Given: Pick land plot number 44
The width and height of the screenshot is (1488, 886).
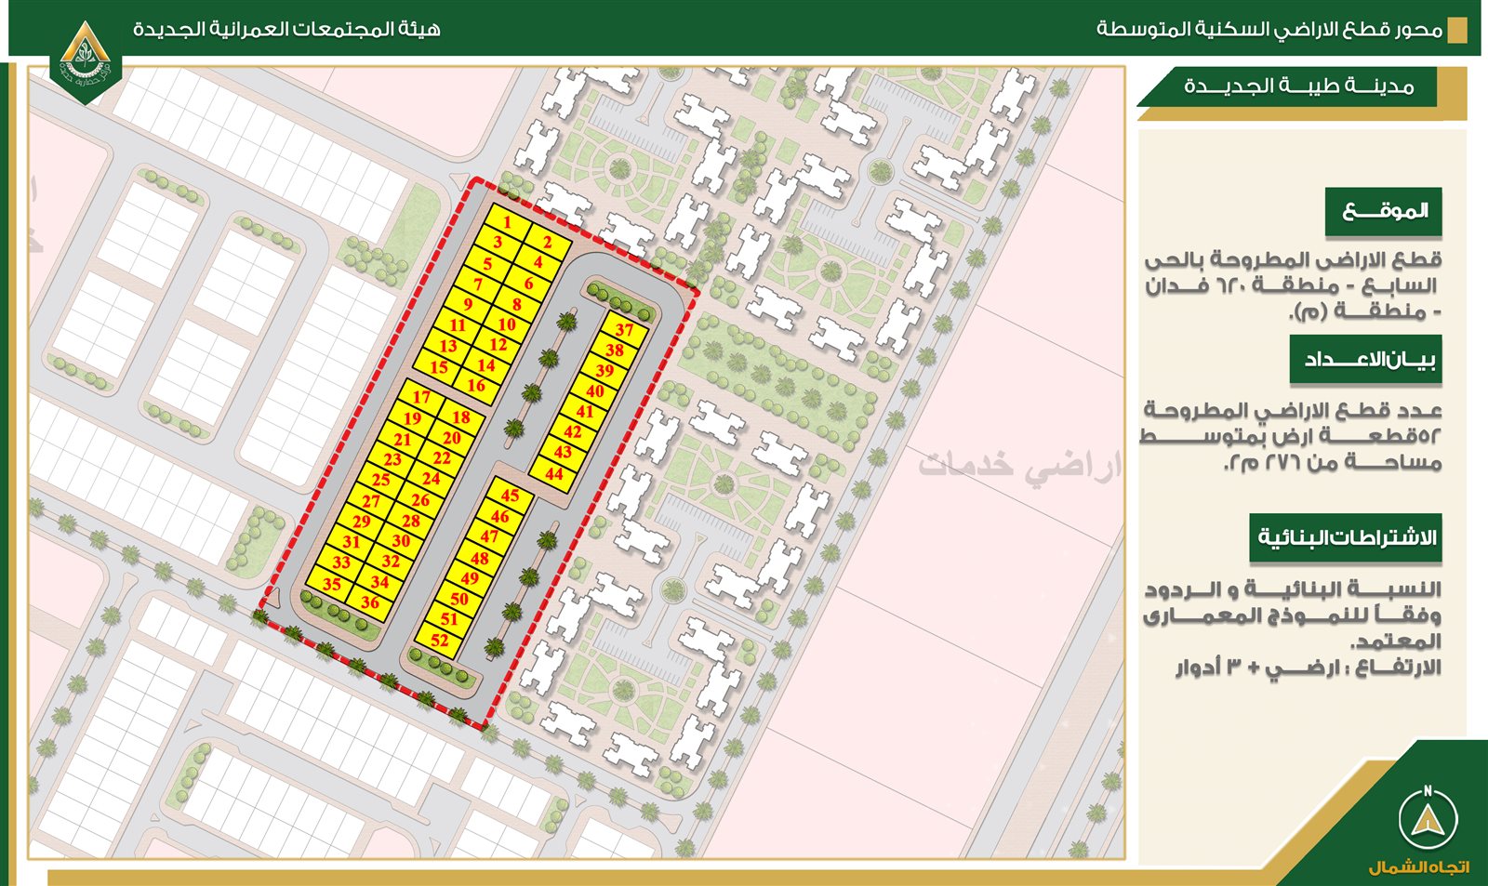Looking at the screenshot, I should 554,473.
